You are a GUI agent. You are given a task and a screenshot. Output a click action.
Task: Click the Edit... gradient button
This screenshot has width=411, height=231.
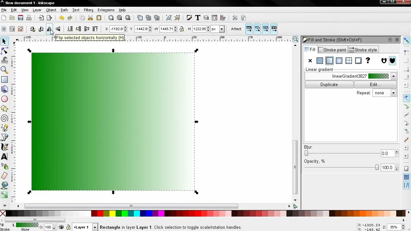pos(375,84)
